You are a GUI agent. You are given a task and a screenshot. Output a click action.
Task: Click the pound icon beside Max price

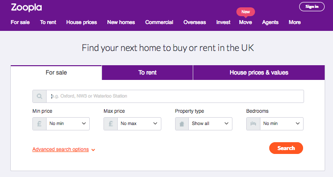111,124
